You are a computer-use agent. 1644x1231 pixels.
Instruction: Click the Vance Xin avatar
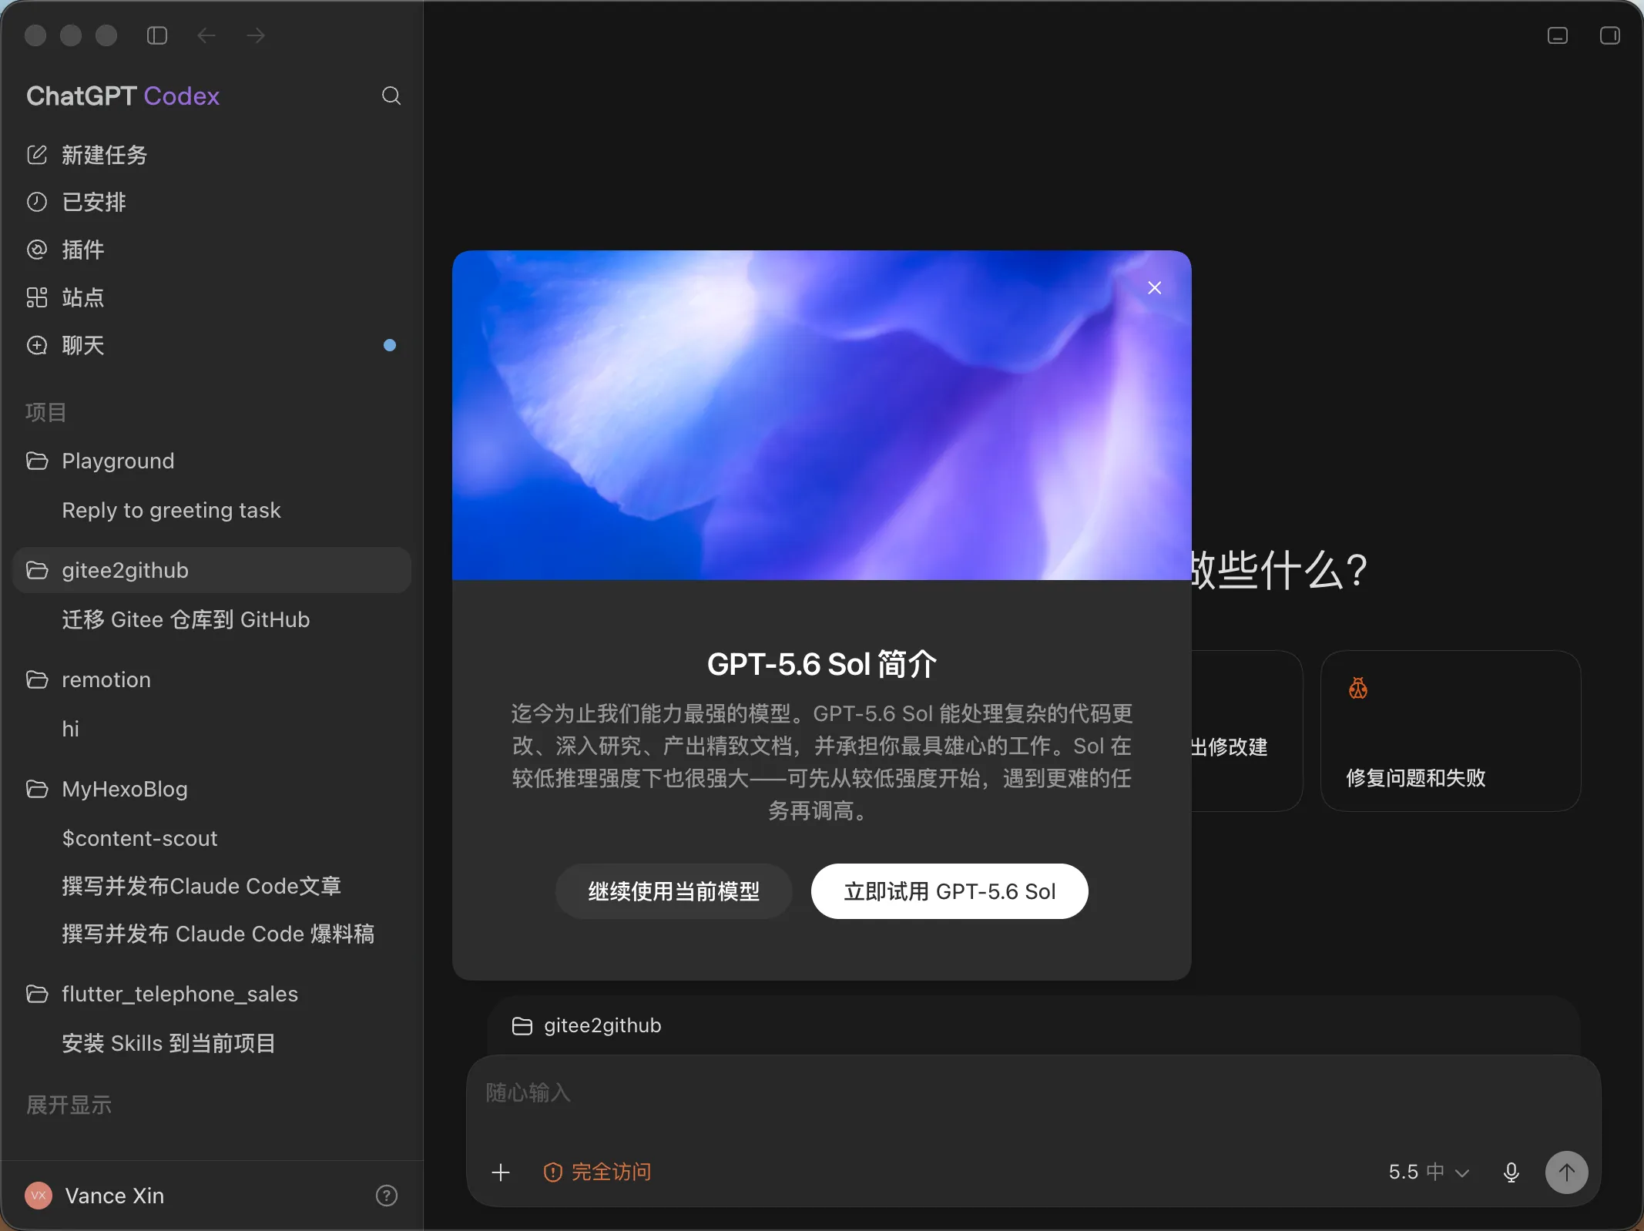(39, 1196)
